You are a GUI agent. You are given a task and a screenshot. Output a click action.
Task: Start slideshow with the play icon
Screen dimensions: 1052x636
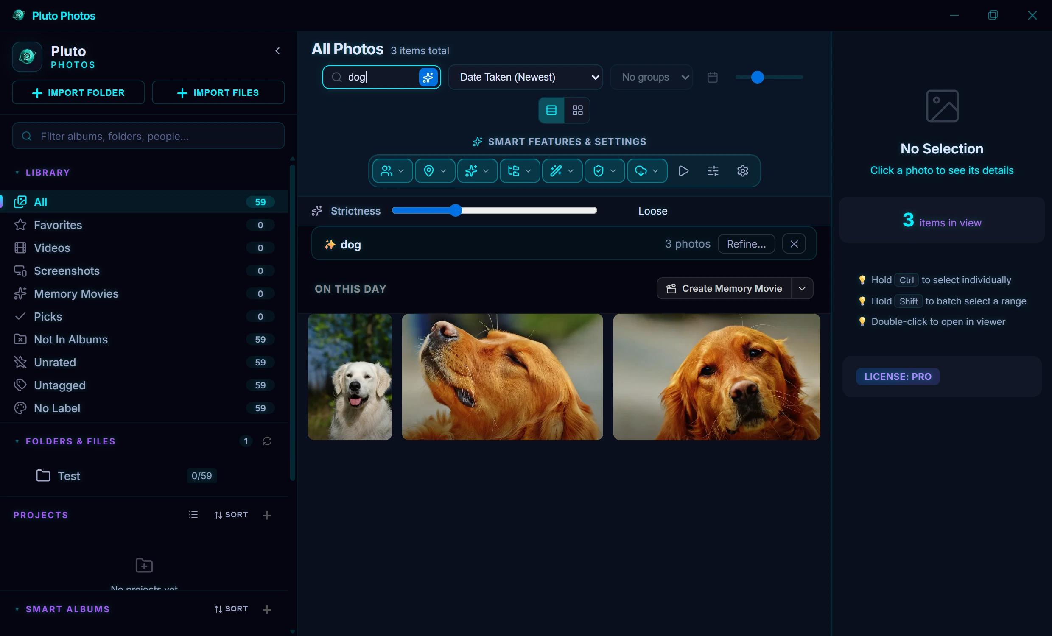click(683, 171)
